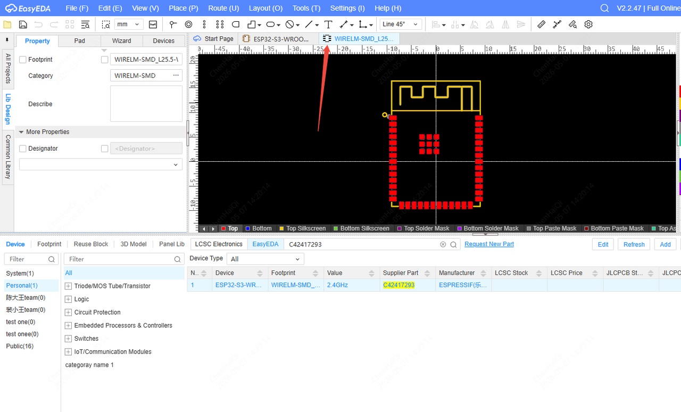This screenshot has width=681, height=412.
Task: Expand the Circuit Protection category
Action: pyautogui.click(x=68, y=312)
